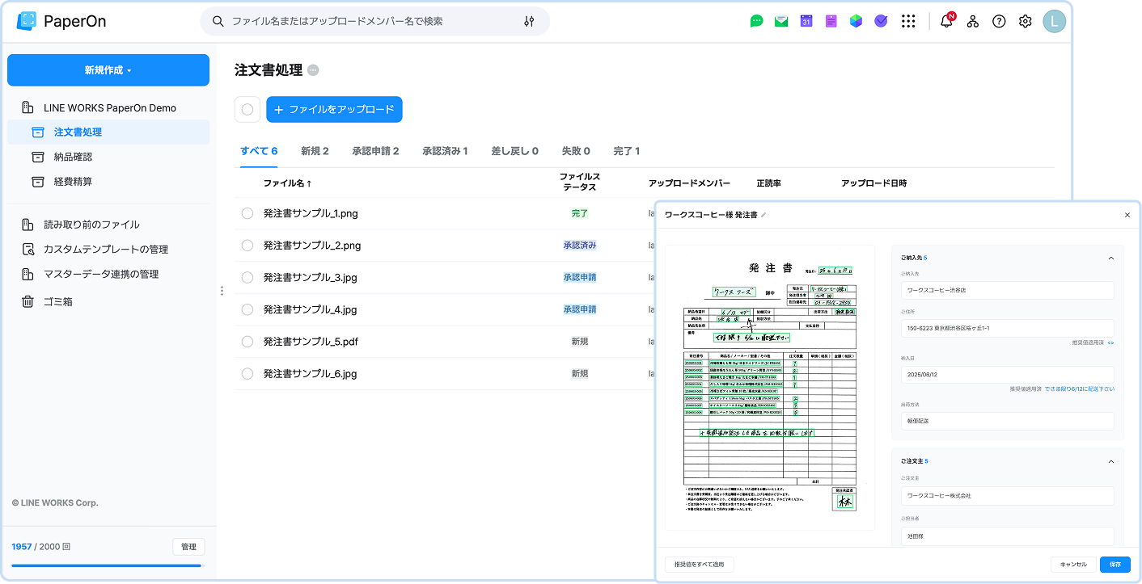
Task: Click ご納入先 field ワークスコーヒー渋谷店
Action: click(1007, 290)
